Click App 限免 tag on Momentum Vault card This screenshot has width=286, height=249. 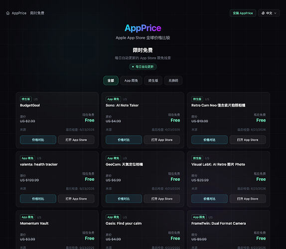[x=27, y=217]
